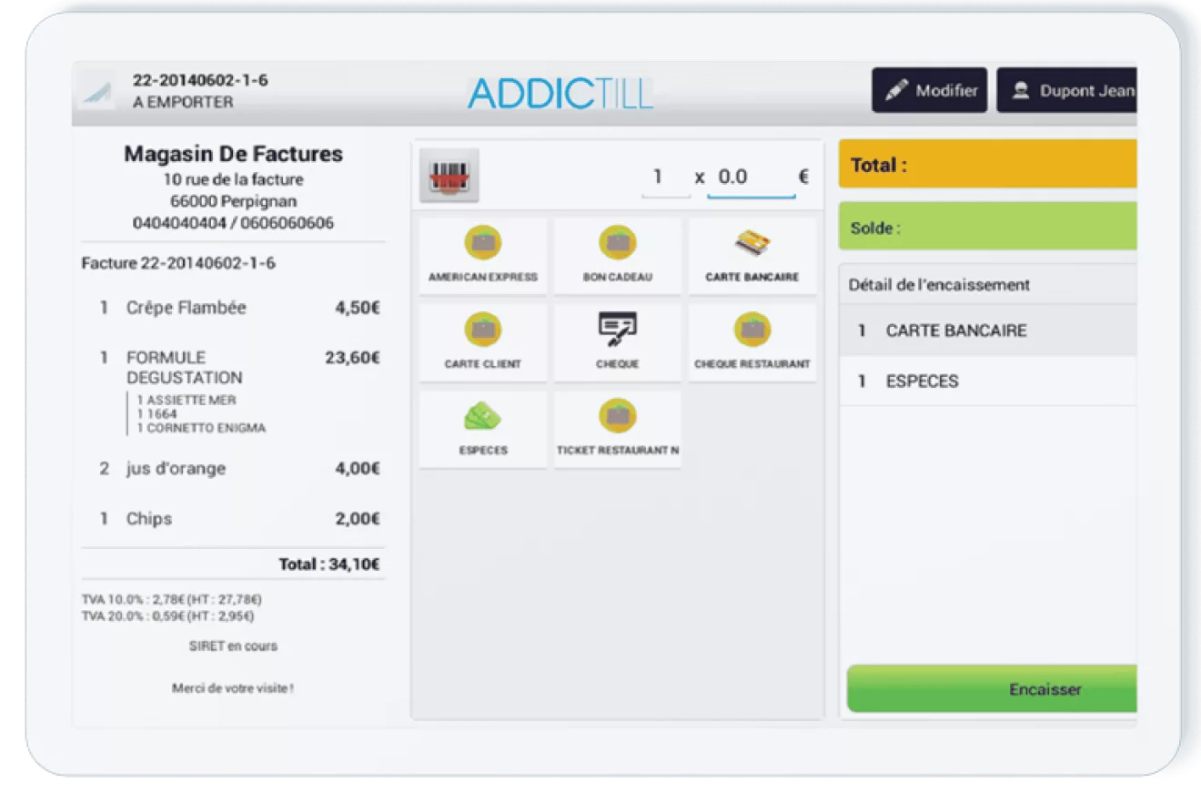1201x793 pixels.
Task: Choose the Bon Cadeau payment tile
Action: pyautogui.click(x=618, y=256)
